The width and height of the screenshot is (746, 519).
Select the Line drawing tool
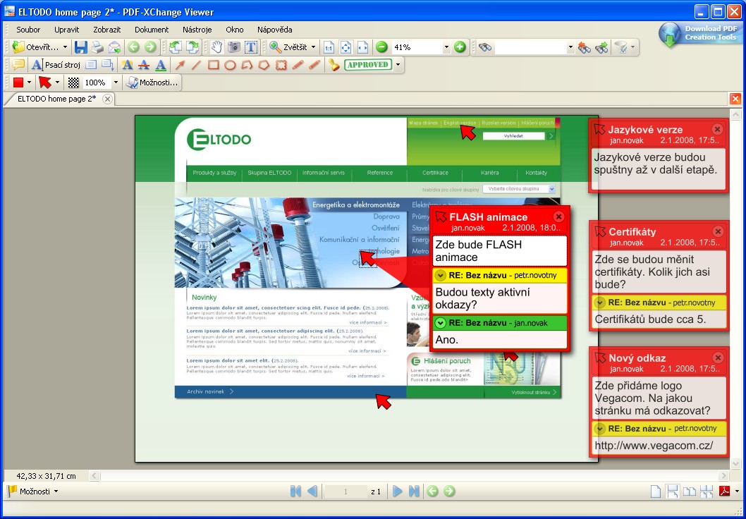(x=197, y=65)
